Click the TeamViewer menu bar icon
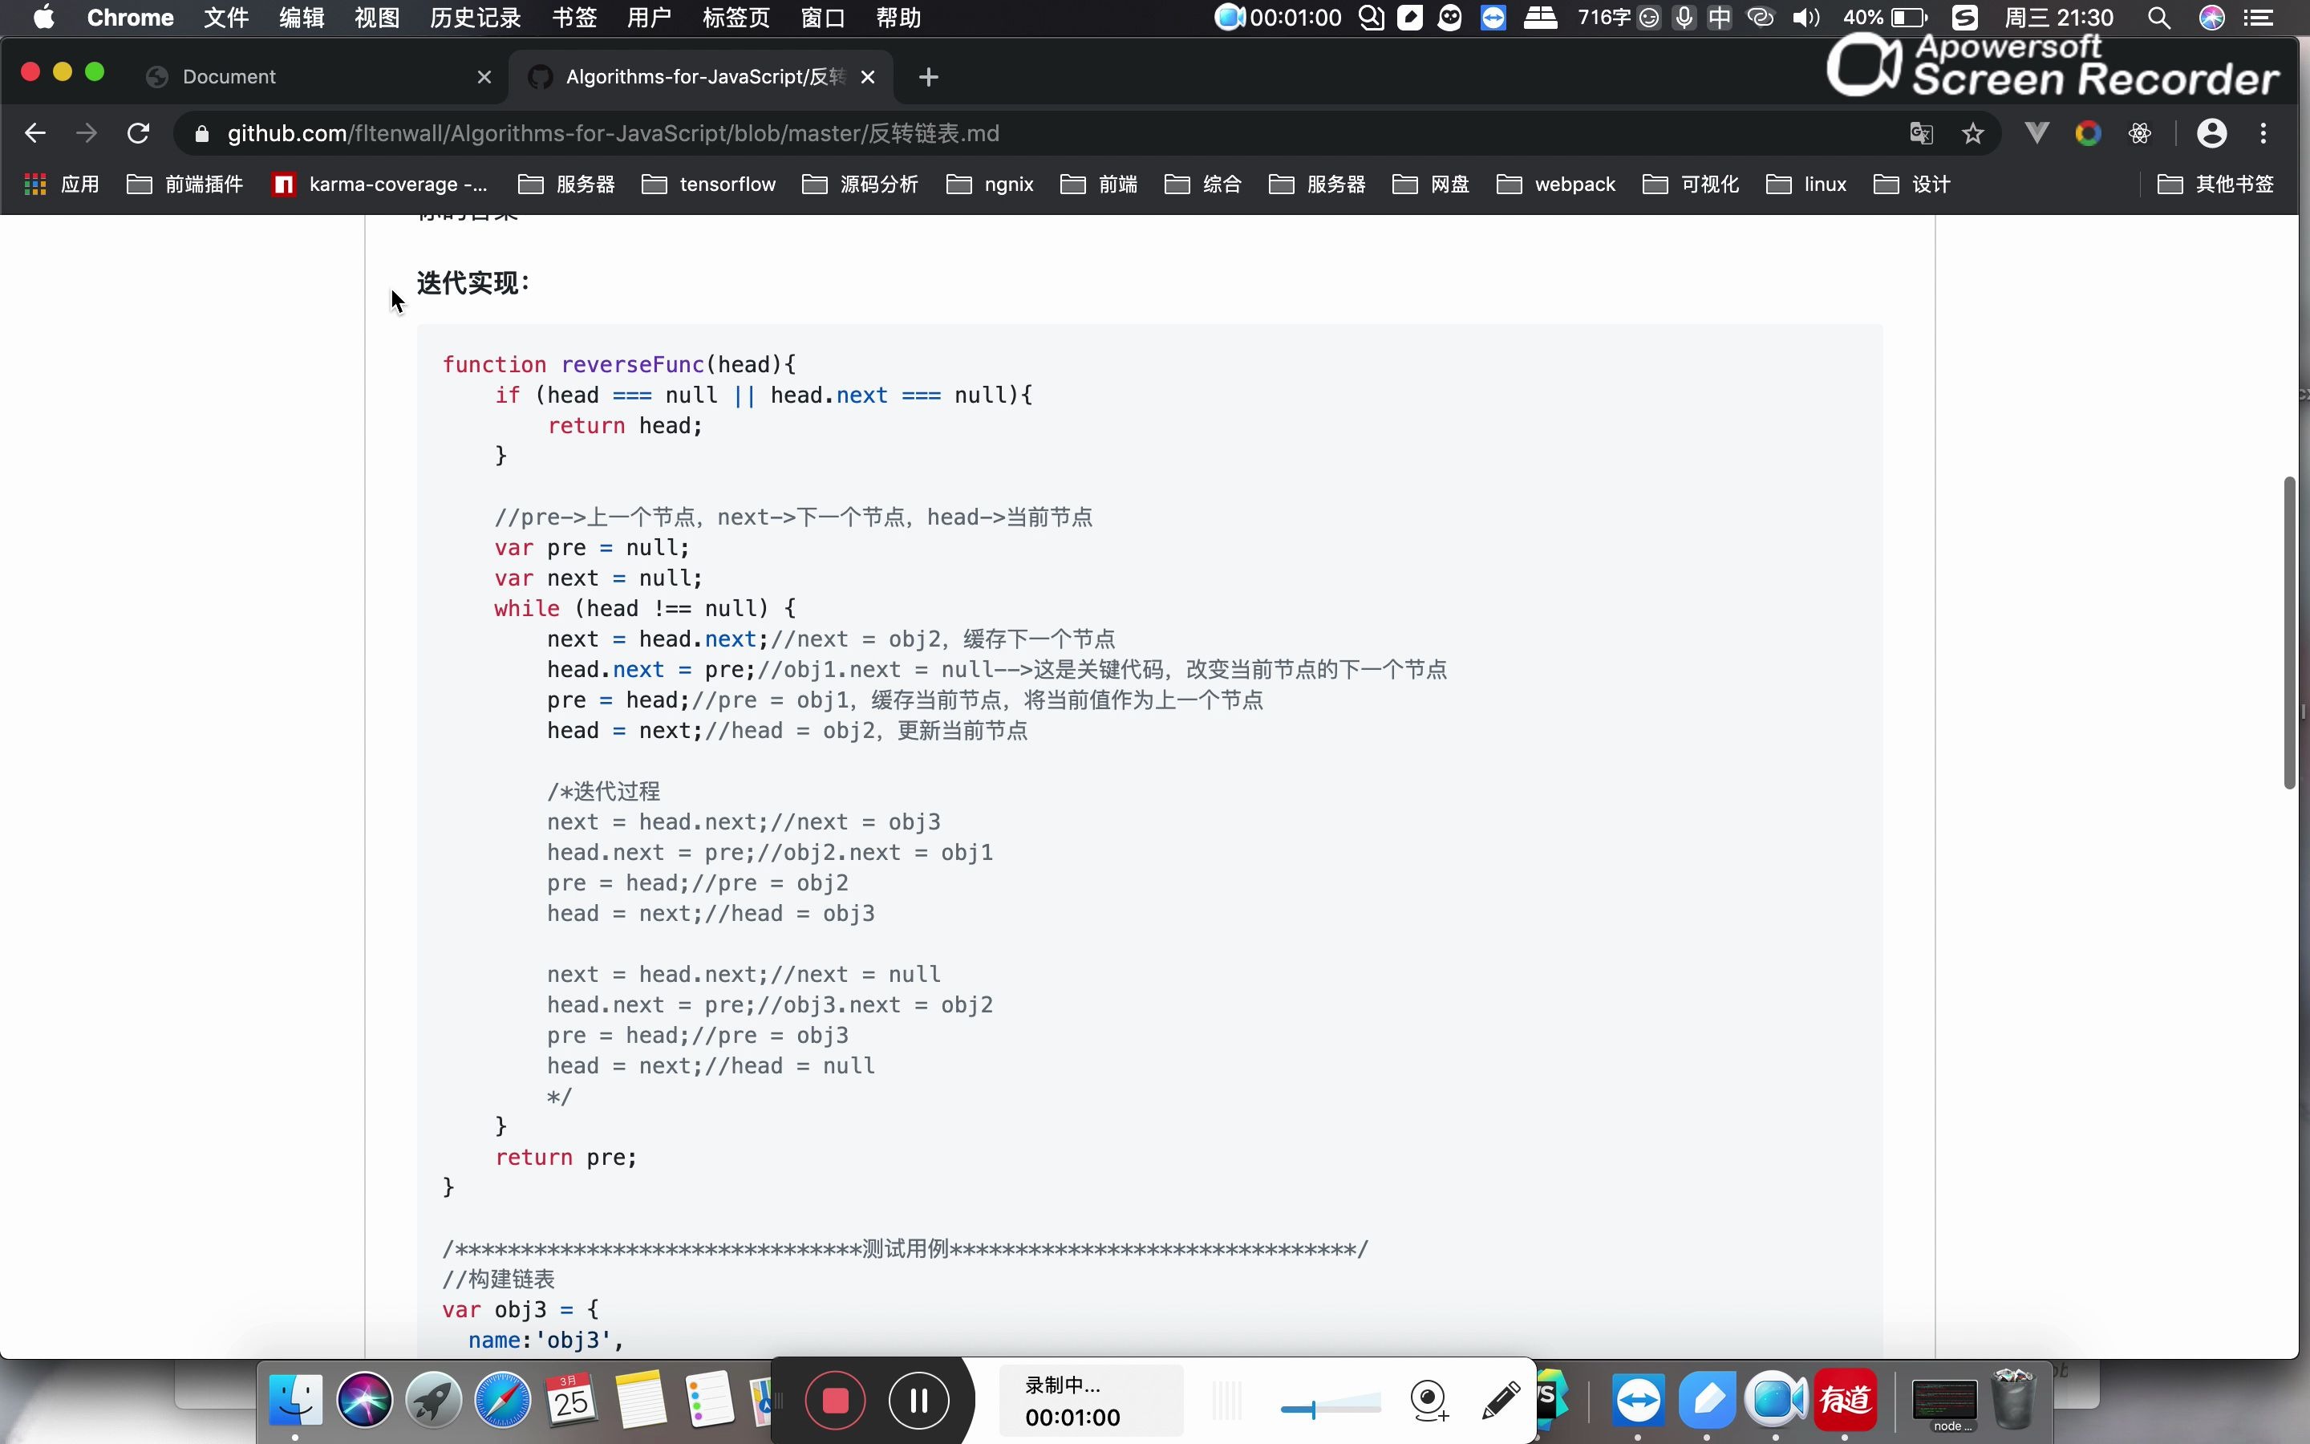This screenshot has height=1444, width=2310. pyautogui.click(x=1493, y=18)
